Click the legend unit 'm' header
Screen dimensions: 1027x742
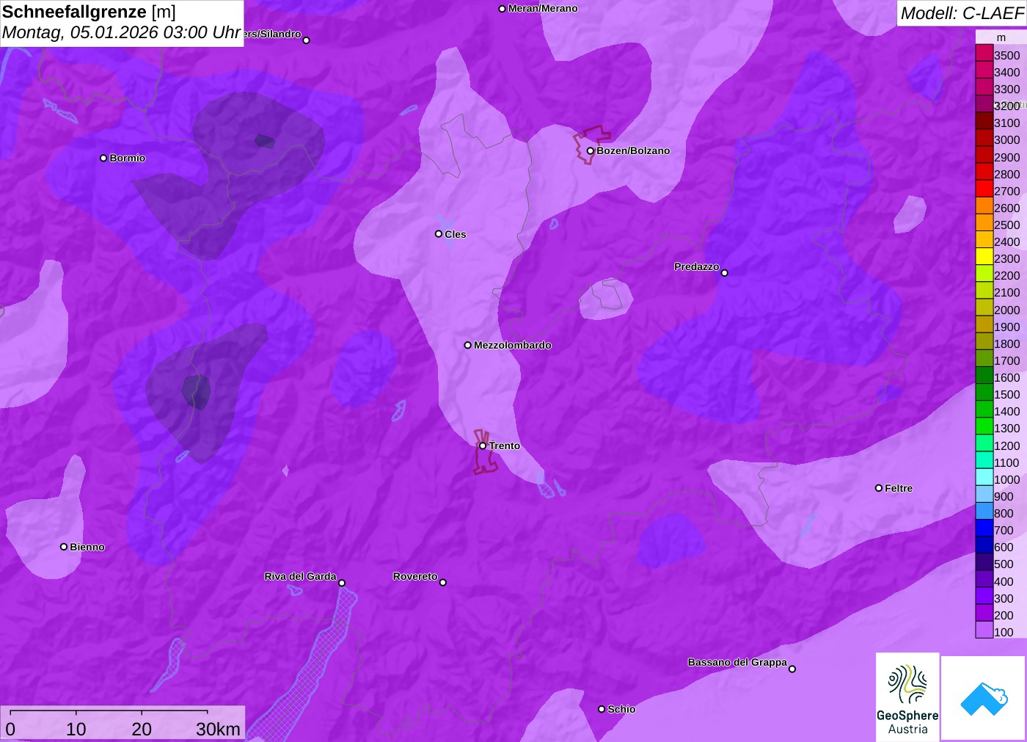(1001, 37)
